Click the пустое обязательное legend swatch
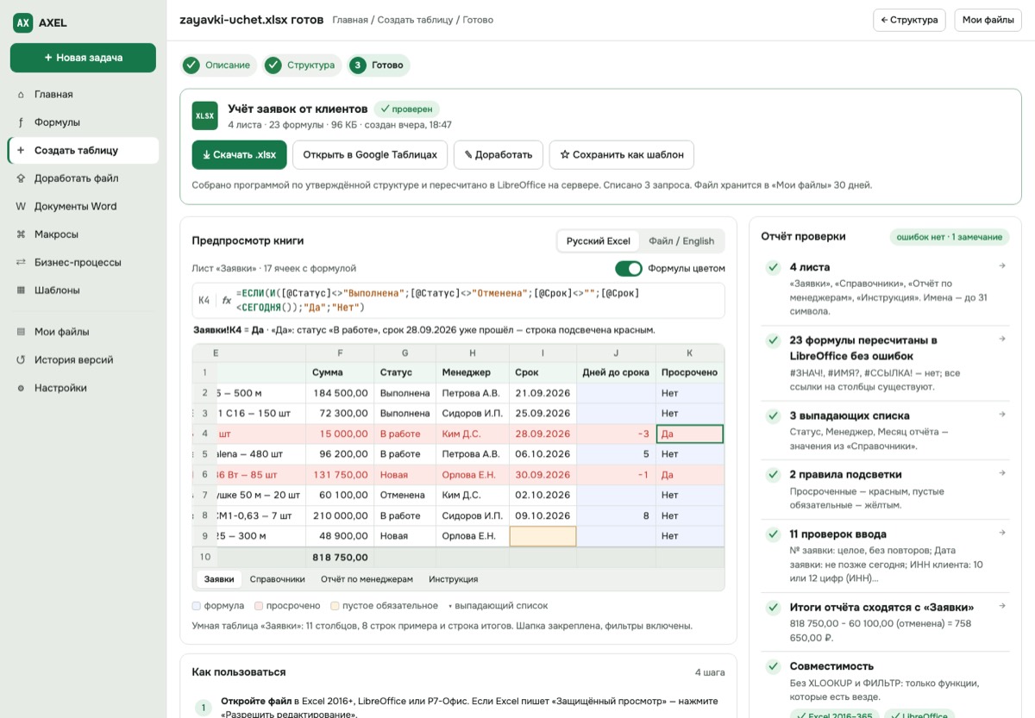The height and width of the screenshot is (718, 1035). (x=335, y=606)
